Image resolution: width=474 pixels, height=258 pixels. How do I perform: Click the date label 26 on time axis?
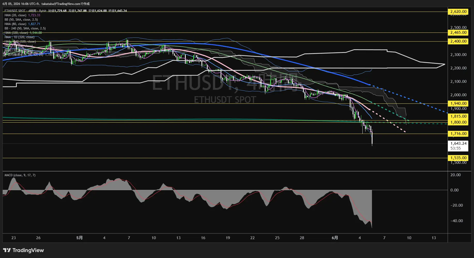[x=38, y=238]
